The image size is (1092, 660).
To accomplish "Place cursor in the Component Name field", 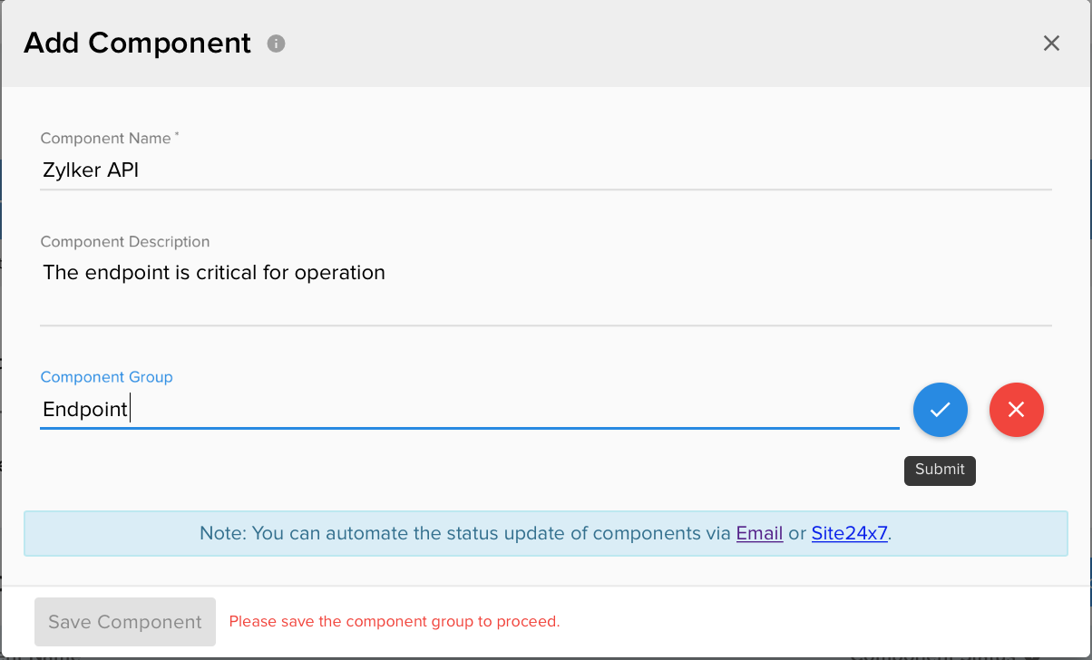I will [x=363, y=170].
